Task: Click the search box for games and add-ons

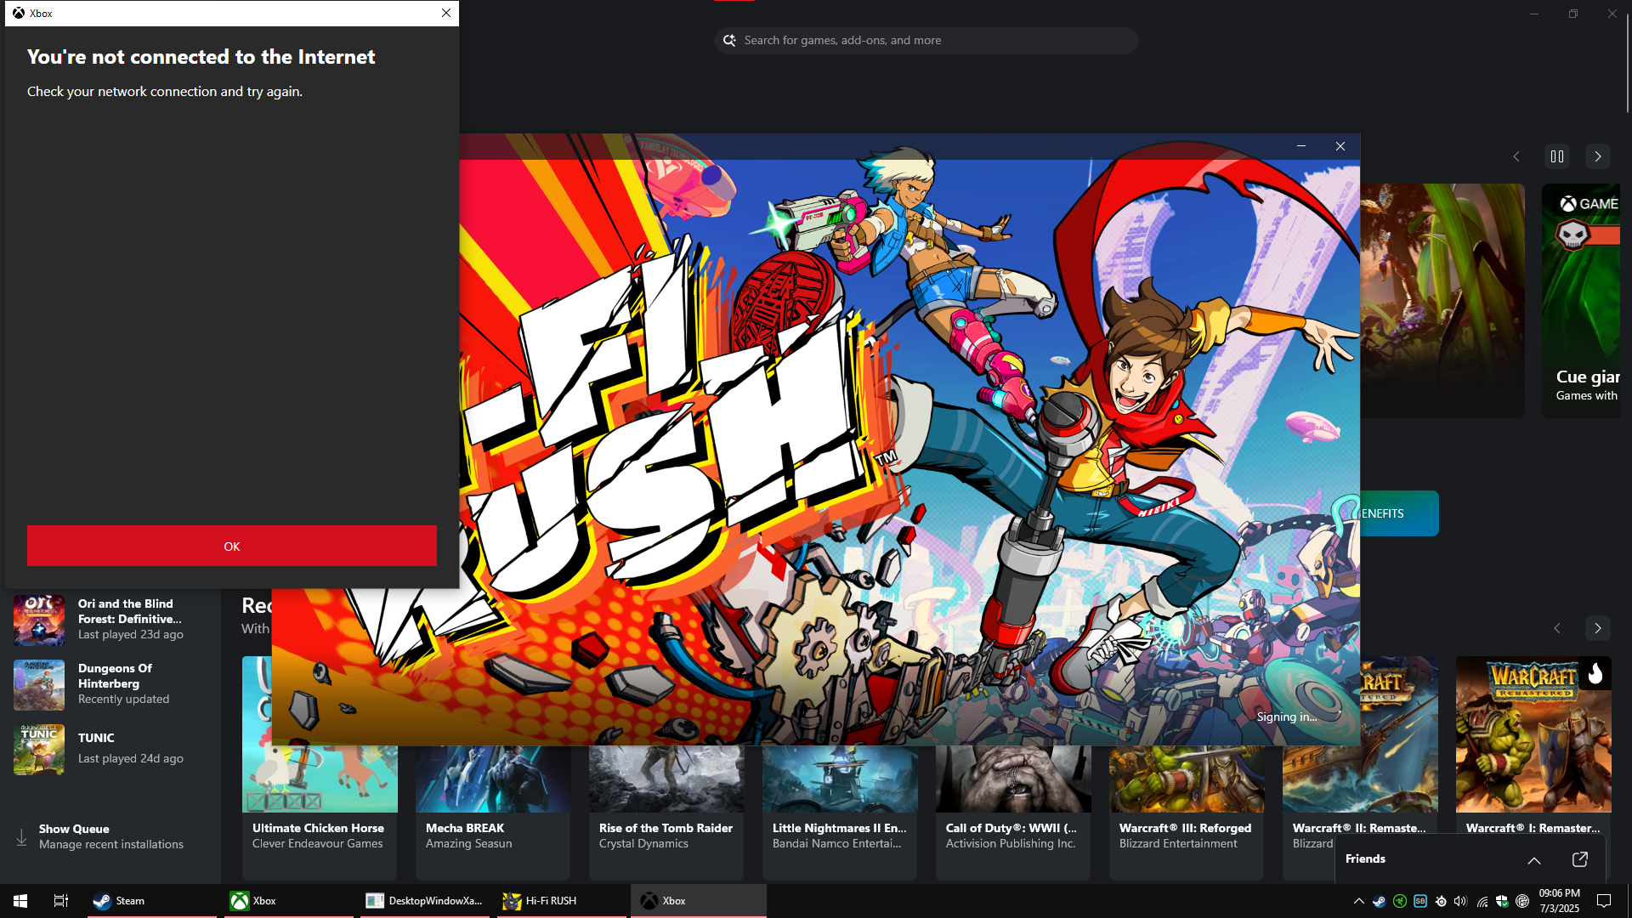Action: click(x=926, y=40)
